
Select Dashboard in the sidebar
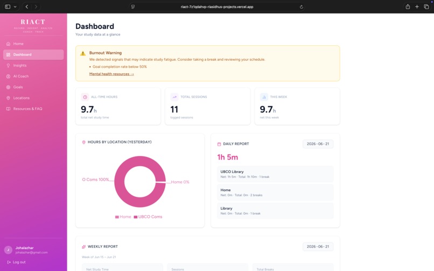pos(33,54)
